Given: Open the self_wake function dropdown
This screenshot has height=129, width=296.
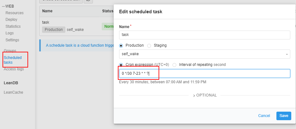Looking at the screenshot, I should coord(204,54).
